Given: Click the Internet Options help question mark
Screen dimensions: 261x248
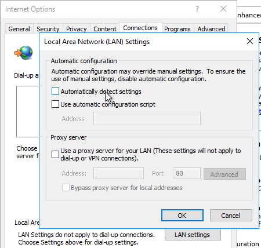Looking at the screenshot, I should click(197, 9).
